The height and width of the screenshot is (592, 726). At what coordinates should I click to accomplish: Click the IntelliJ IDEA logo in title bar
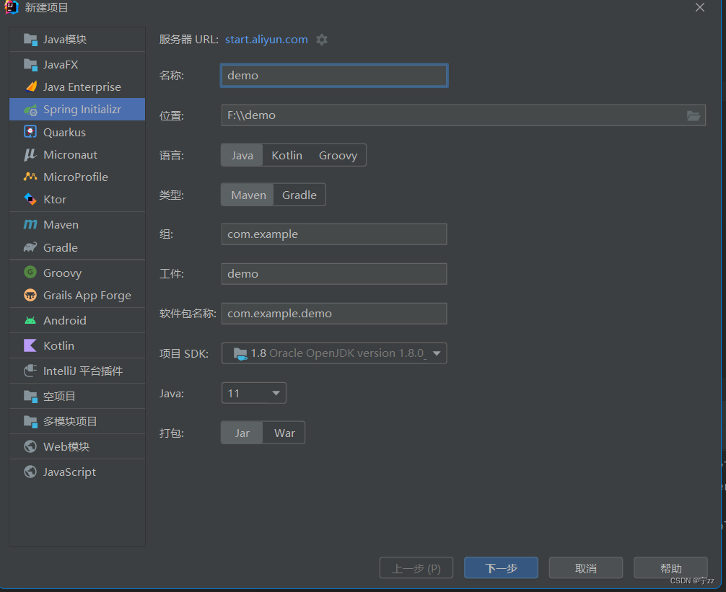click(11, 7)
